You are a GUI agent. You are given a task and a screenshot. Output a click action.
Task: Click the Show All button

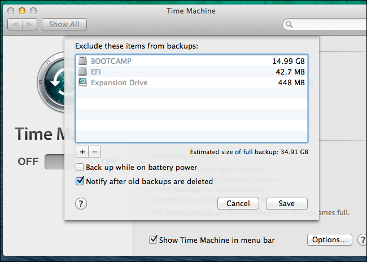point(64,24)
